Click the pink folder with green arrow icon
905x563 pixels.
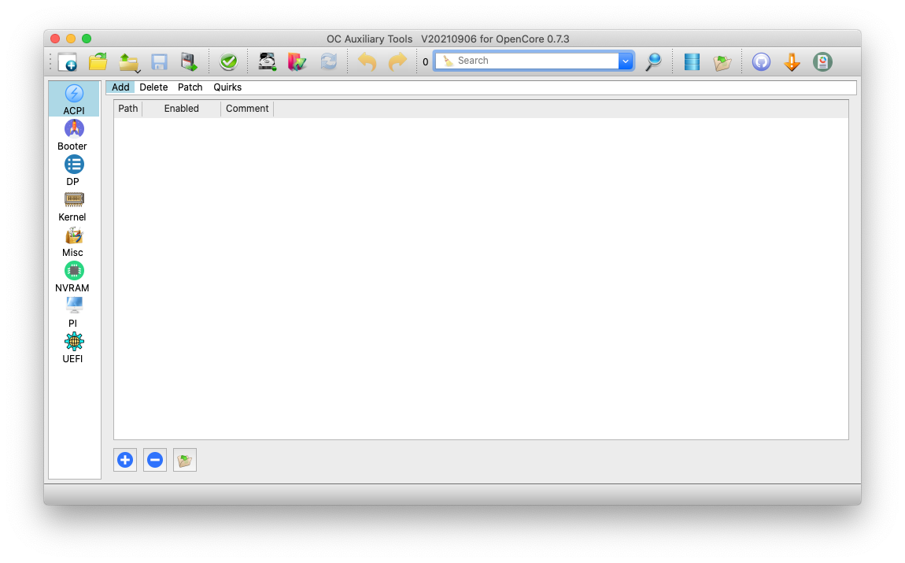tap(297, 61)
